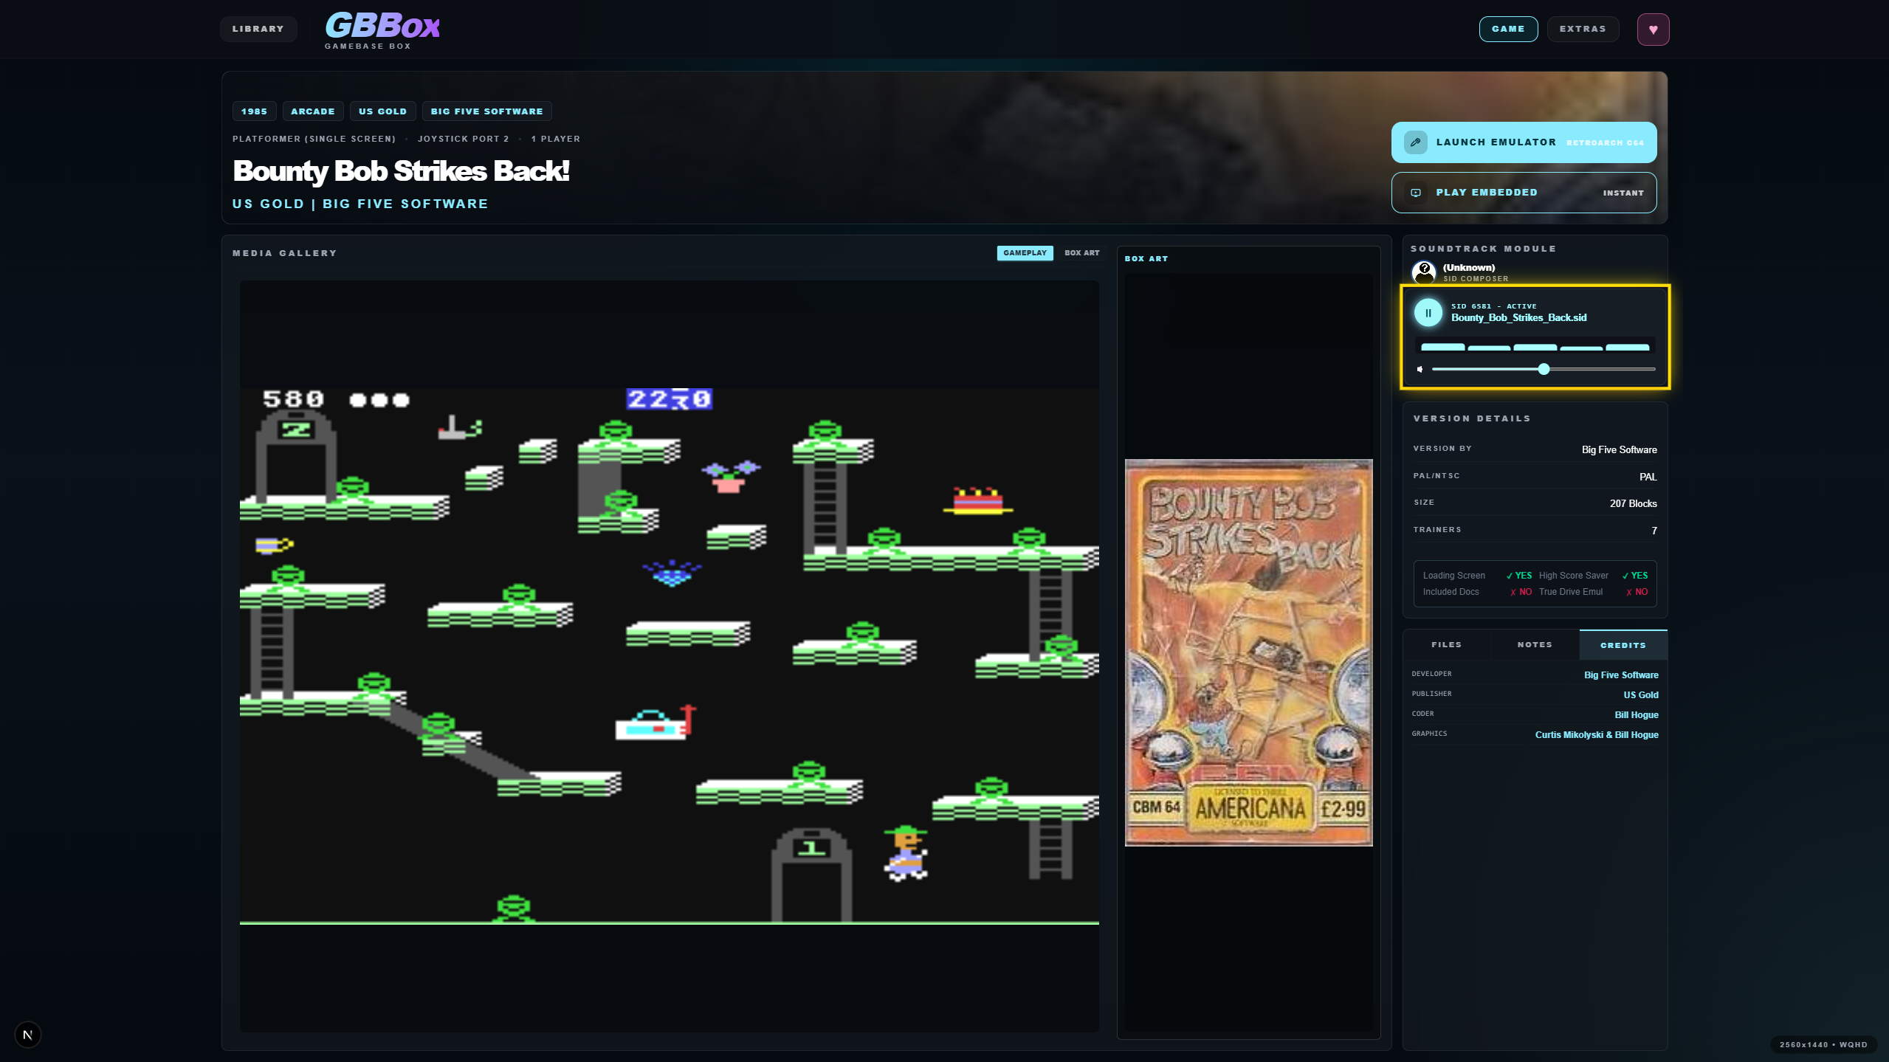Switch to the Extras view
The height and width of the screenshot is (1062, 1889).
tap(1582, 29)
